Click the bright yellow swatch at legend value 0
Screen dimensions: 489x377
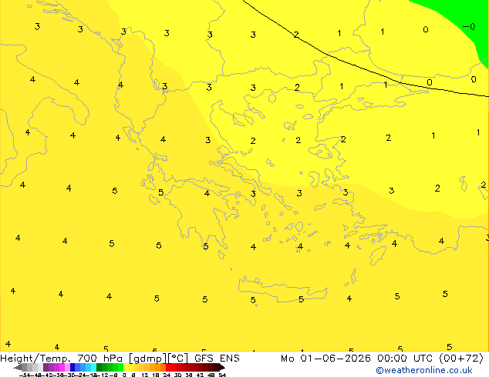126,367
